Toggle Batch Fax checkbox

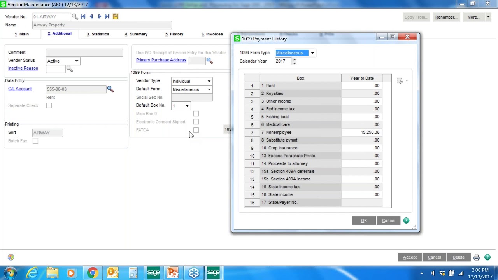coord(35,141)
